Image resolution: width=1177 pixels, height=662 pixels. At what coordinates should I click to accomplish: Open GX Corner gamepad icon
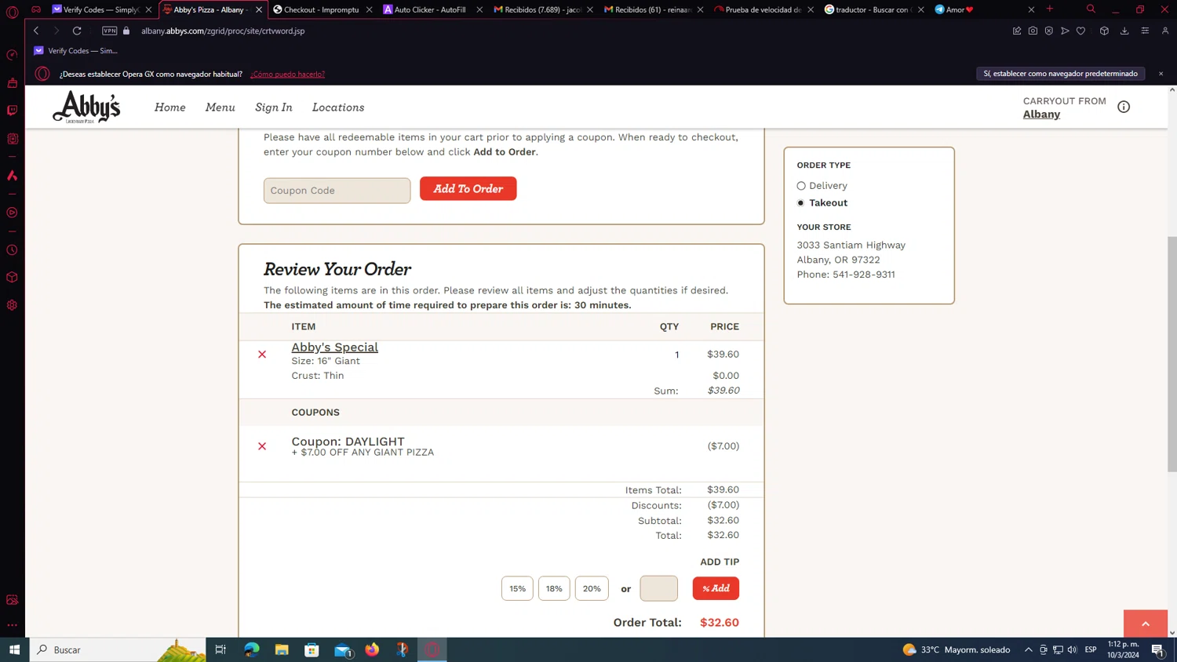(x=36, y=9)
